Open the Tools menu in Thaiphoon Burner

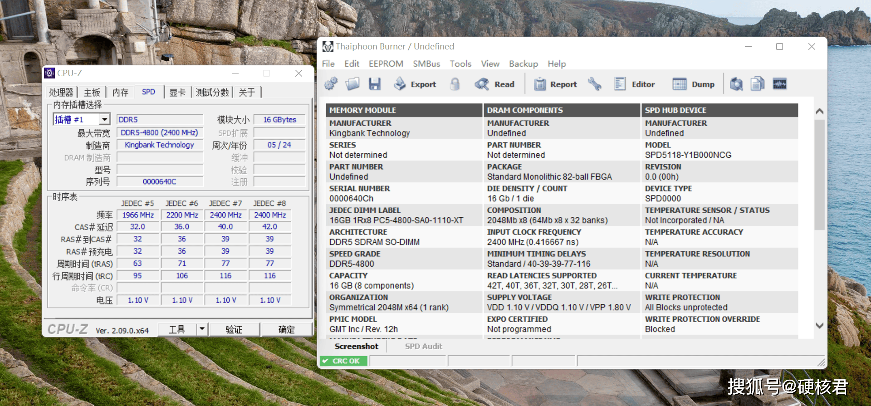coord(460,64)
